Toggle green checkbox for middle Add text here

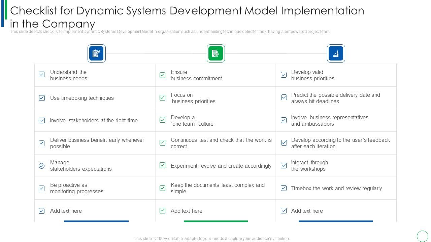coord(163,210)
